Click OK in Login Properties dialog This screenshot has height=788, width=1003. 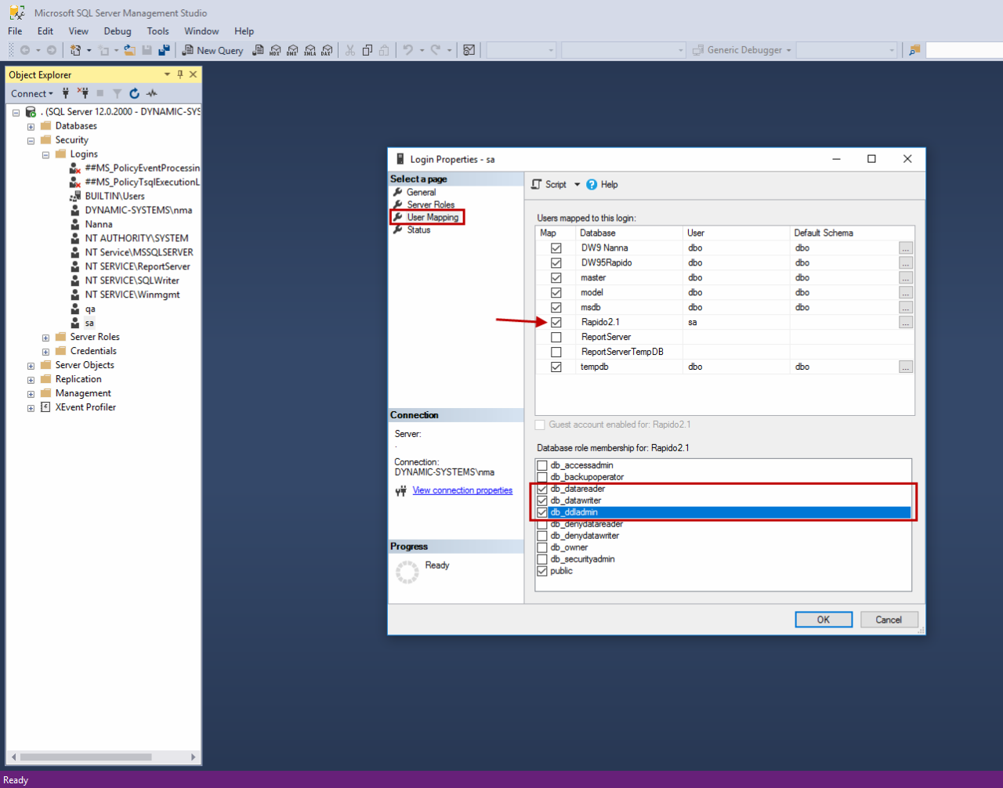(824, 620)
